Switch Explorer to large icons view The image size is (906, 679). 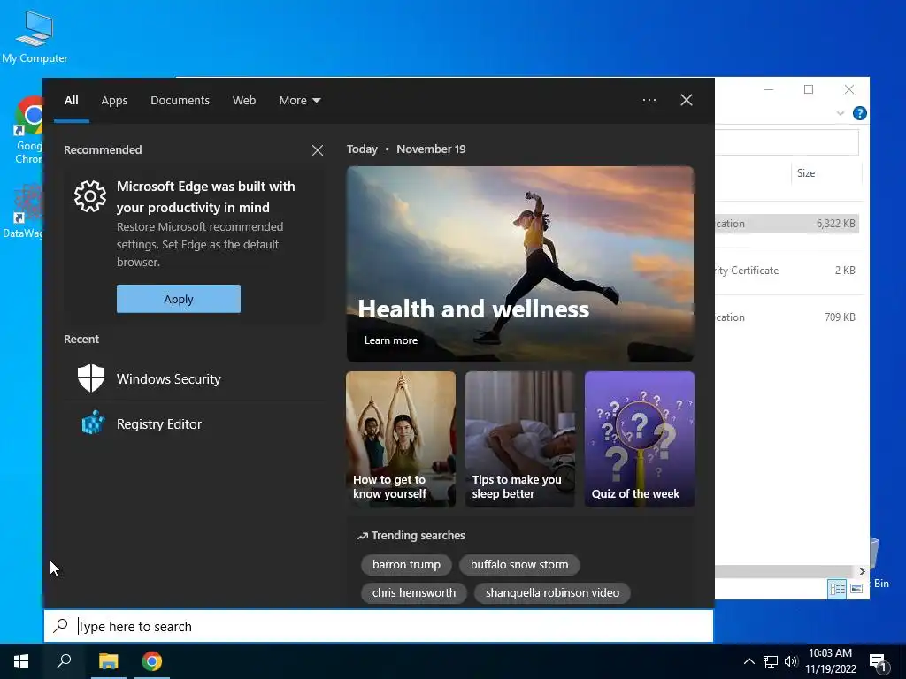[x=856, y=588]
